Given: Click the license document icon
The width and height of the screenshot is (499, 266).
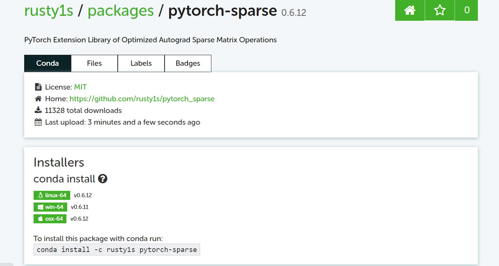Looking at the screenshot, I should pyautogui.click(x=38, y=87).
